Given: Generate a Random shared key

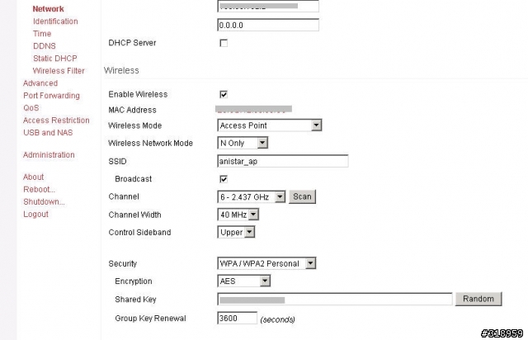Looking at the screenshot, I should (x=478, y=299).
